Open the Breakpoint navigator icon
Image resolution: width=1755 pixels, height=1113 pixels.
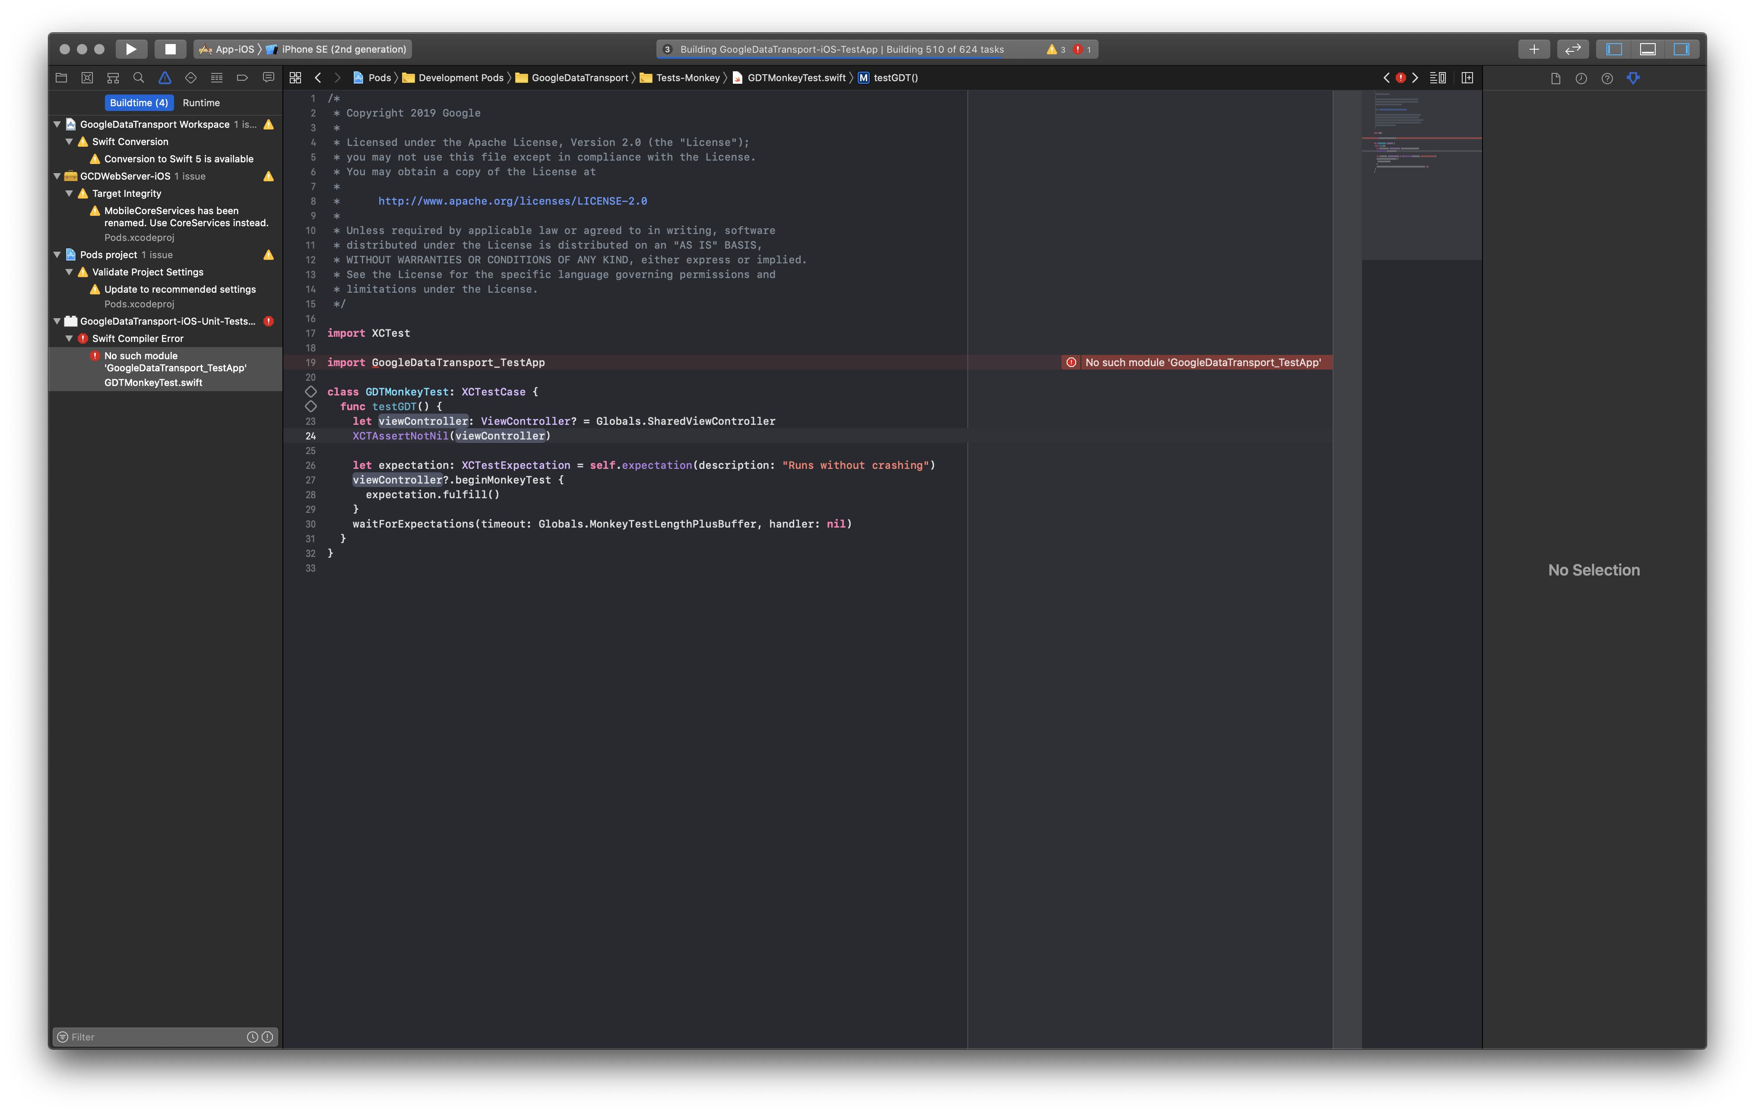click(x=242, y=77)
